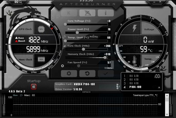The width and height of the screenshot is (176, 118).
Task: Toggle the Startup Windows icon
Action: point(33,87)
